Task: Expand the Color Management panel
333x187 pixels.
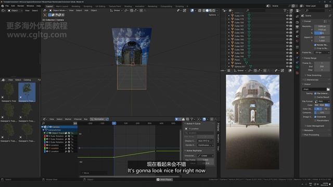Action: tap(315, 126)
